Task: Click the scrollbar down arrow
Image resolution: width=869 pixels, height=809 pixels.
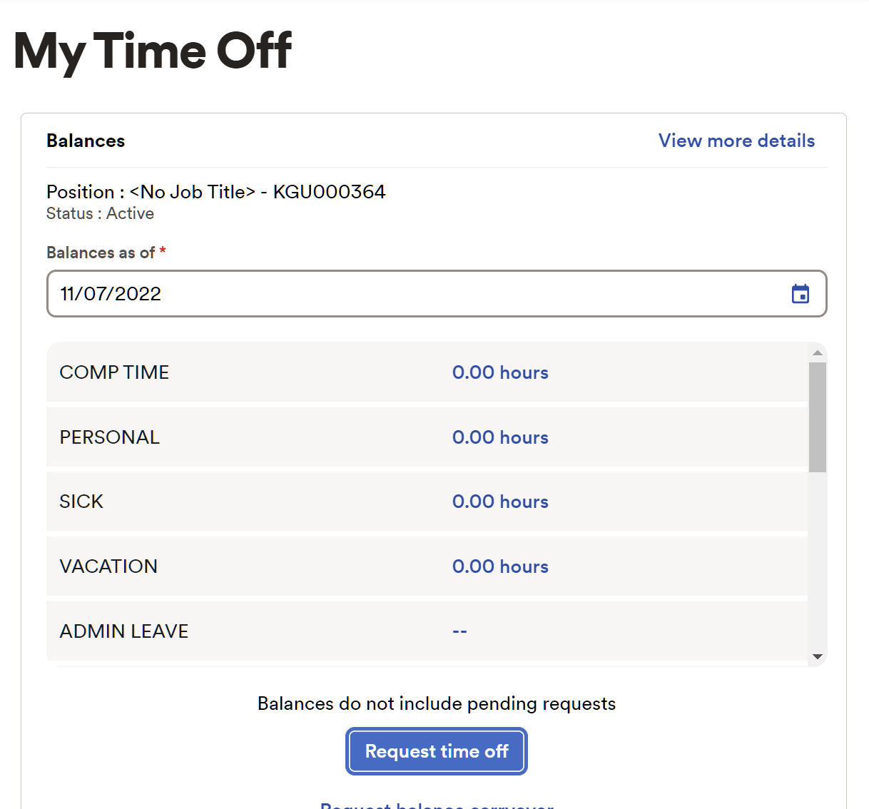Action: (818, 656)
